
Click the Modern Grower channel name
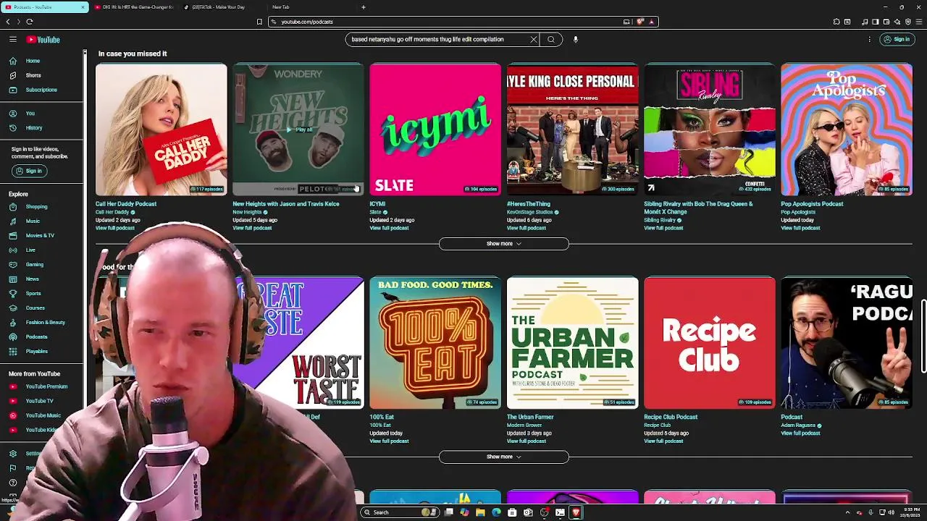click(x=524, y=425)
